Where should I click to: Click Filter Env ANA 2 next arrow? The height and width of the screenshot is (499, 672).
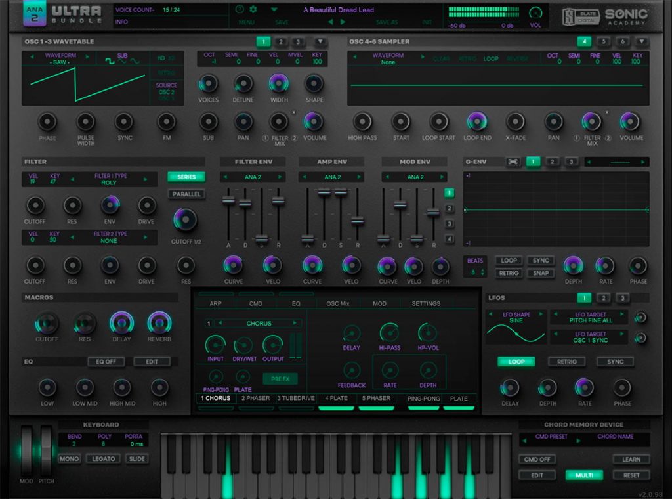280,177
